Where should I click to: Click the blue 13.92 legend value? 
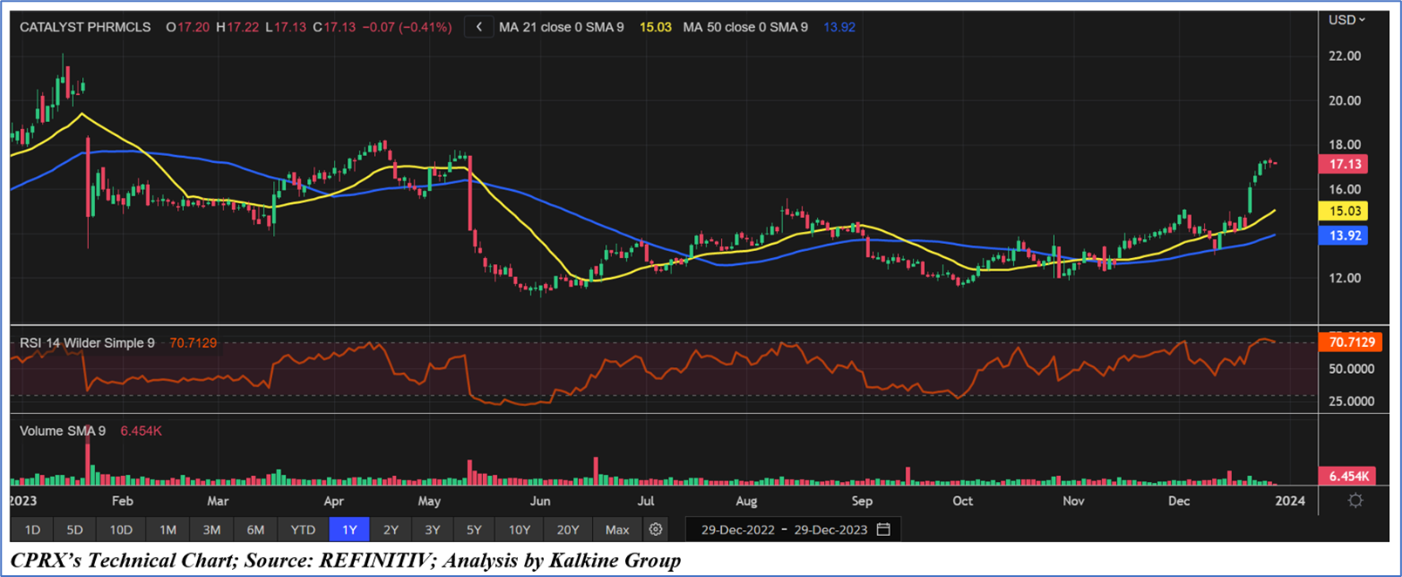[x=839, y=27]
